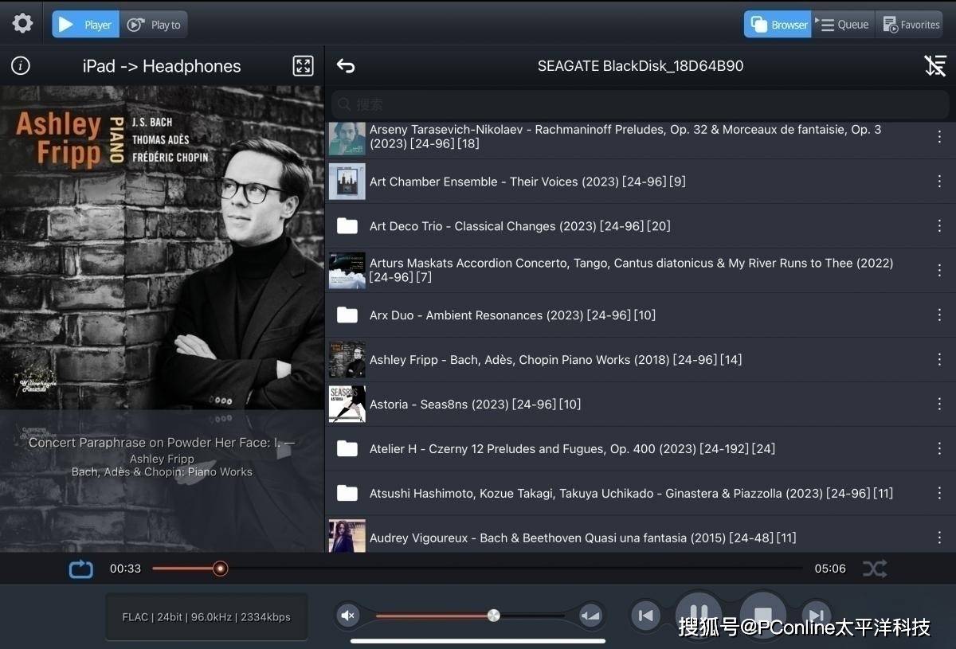Viewport: 956px width, 649px height.
Task: Open Art Deco Trio Classical Changes folder
Action: coord(519,226)
